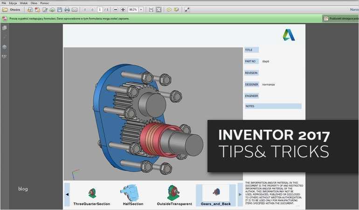
Task: Click the step6 part number value
Action: coord(266,62)
